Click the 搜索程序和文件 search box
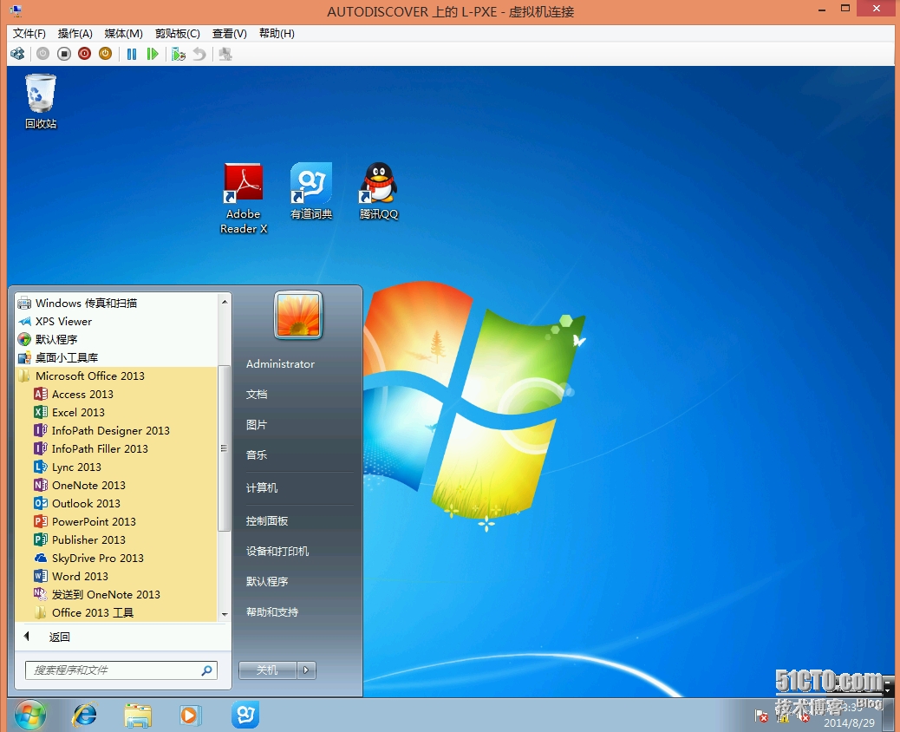This screenshot has height=732, width=900. 121,670
